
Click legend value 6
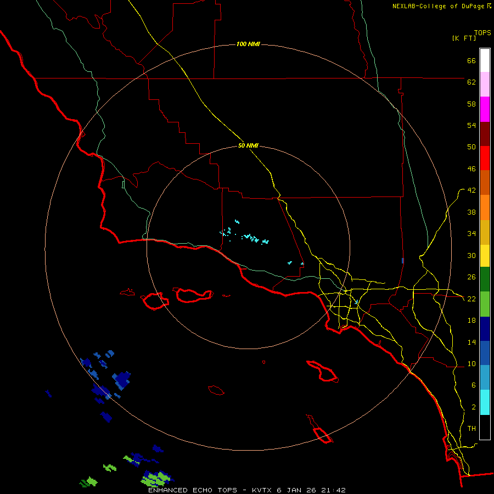(x=474, y=385)
